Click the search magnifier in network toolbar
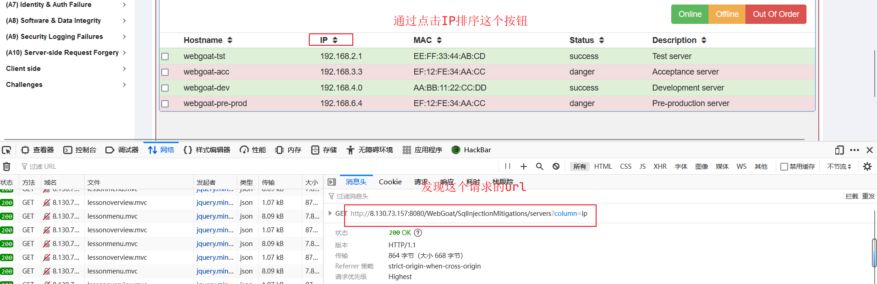Image resolution: width=877 pixels, height=284 pixels. pos(540,166)
